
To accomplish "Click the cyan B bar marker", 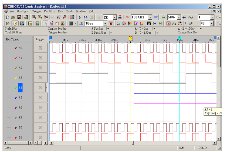I will pos(179,38).
